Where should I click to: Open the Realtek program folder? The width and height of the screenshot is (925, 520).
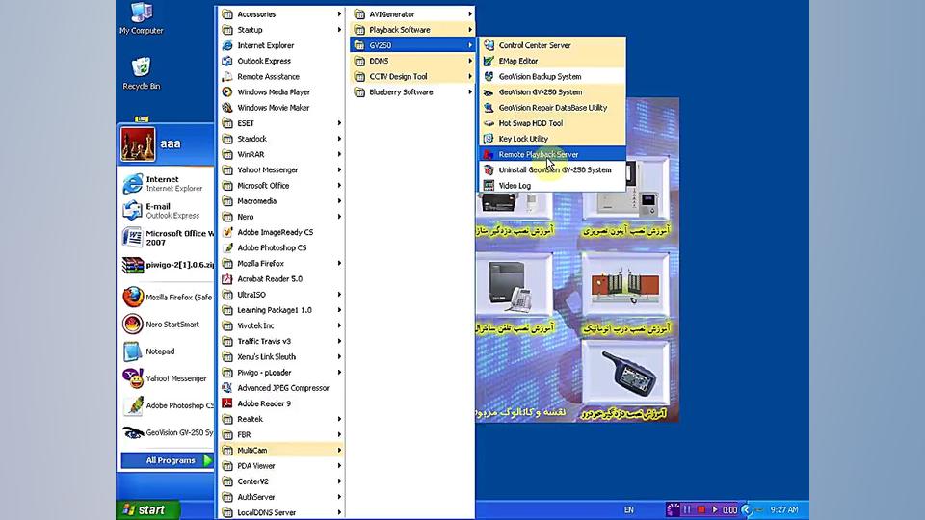coord(280,419)
